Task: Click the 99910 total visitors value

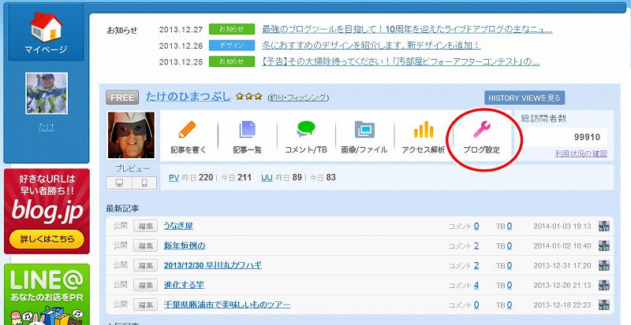Action: [587, 138]
